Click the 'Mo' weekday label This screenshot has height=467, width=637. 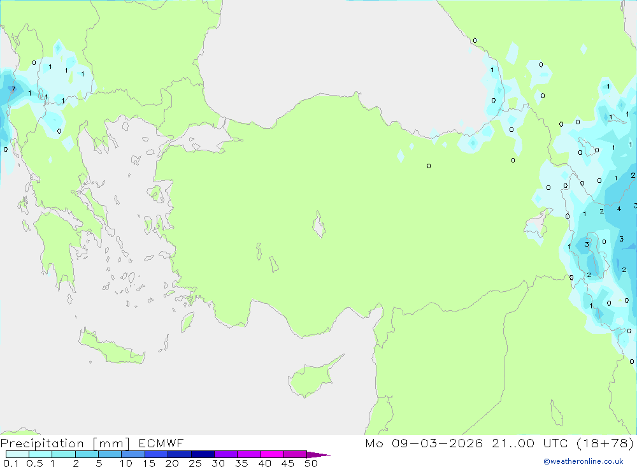point(374,443)
